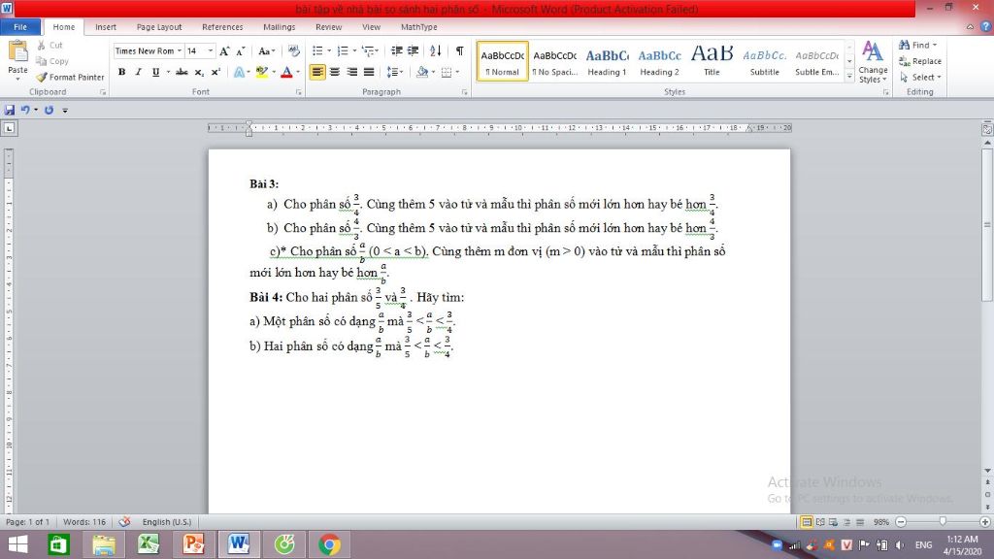The width and height of the screenshot is (994, 559).
Task: Click the Save icon in quick access toolbar
Action: [10, 110]
